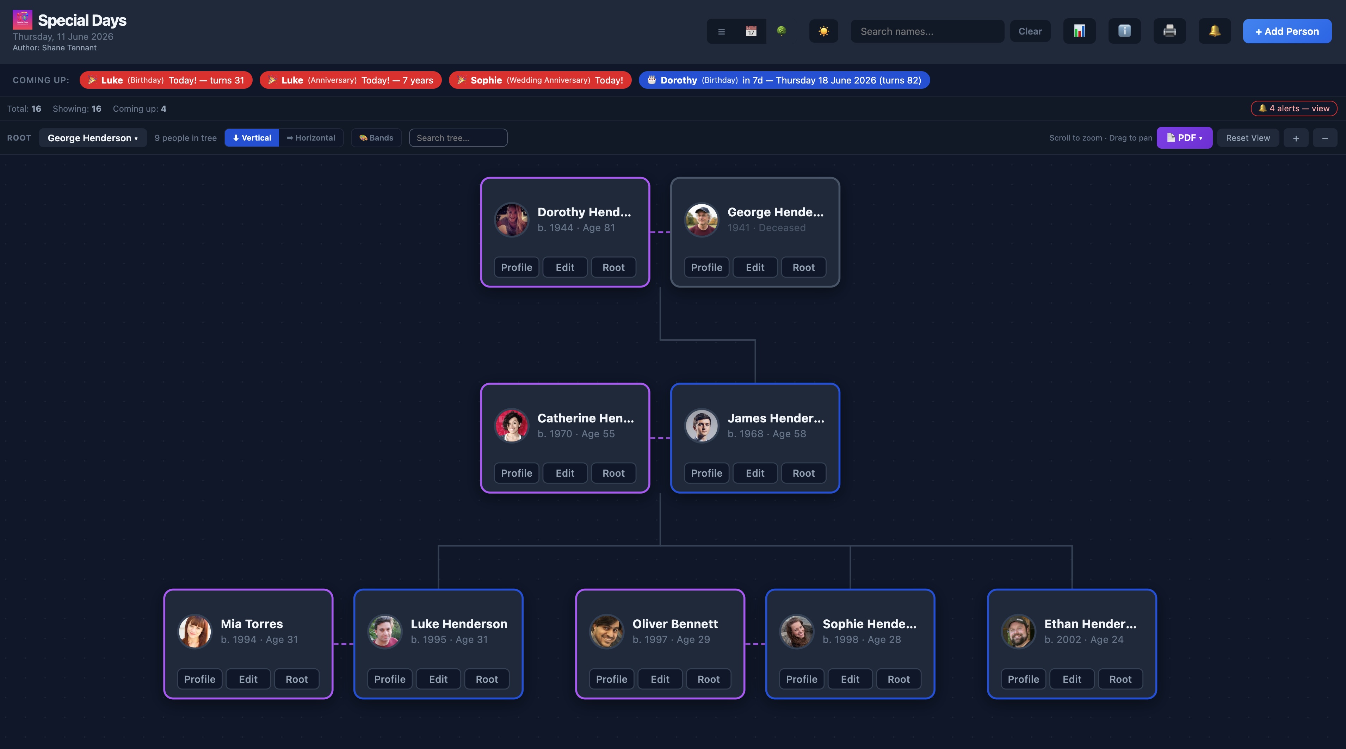
Task: Switch to the list view icon
Action: point(722,31)
